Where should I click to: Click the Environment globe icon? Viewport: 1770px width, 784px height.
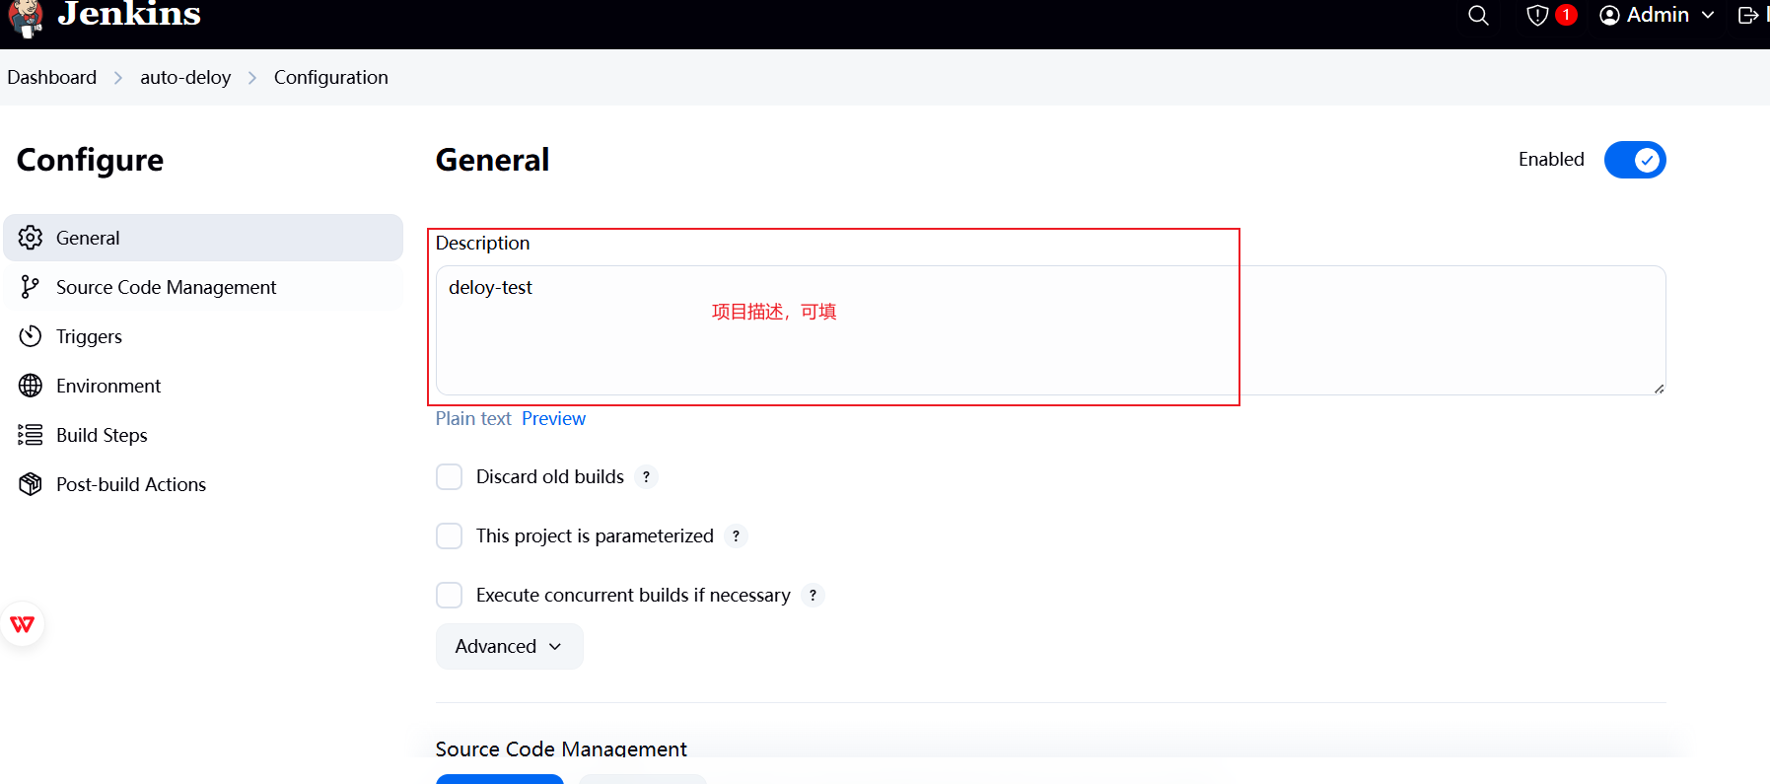tap(31, 386)
